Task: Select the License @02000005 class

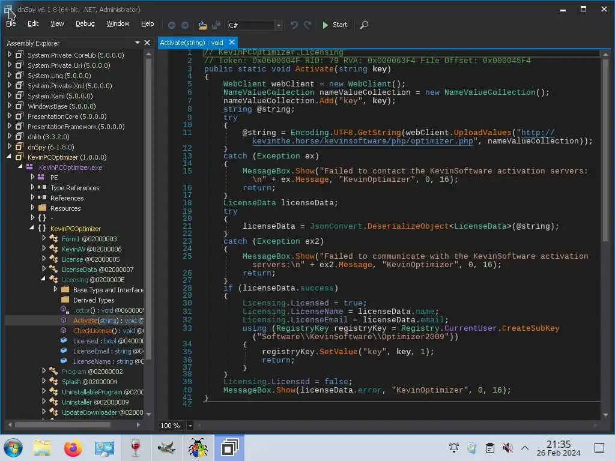Action: [x=91, y=259]
